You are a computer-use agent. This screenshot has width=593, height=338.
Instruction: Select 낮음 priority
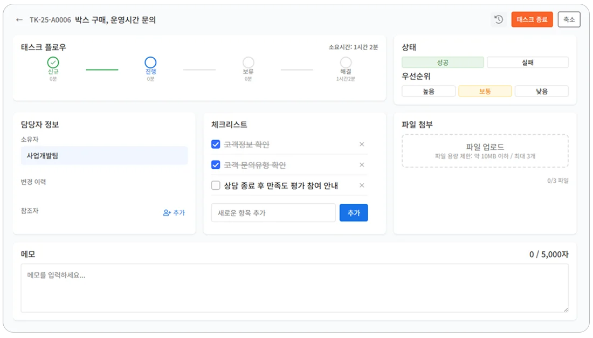point(541,91)
